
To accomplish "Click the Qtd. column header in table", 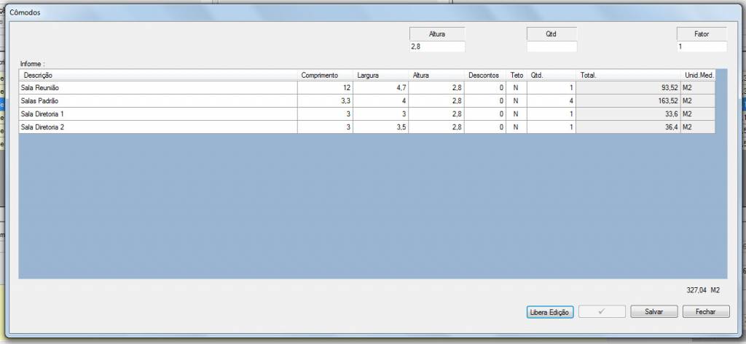I will click(551, 75).
